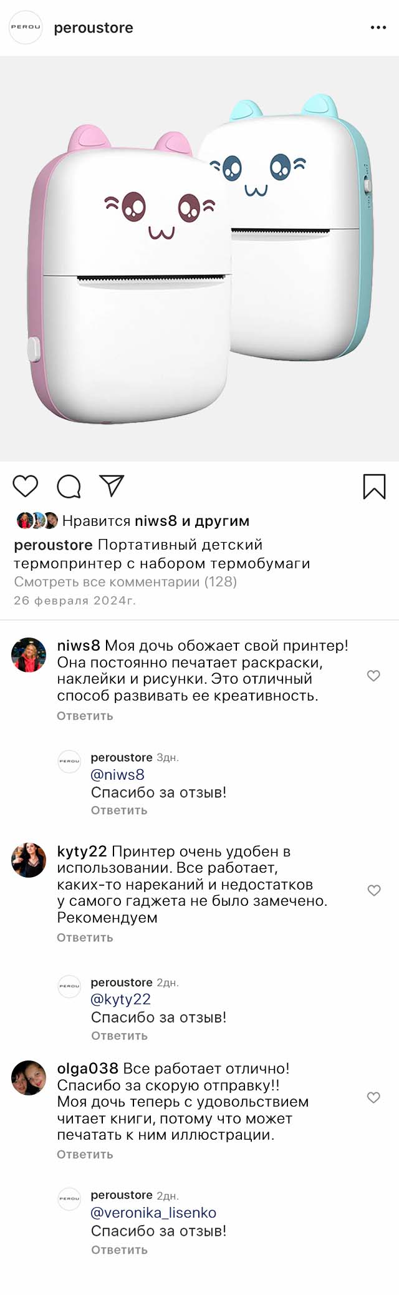Viewport: 399px width, 1295px height.
Task: Like olga038's comment with heart
Action: click(373, 1097)
